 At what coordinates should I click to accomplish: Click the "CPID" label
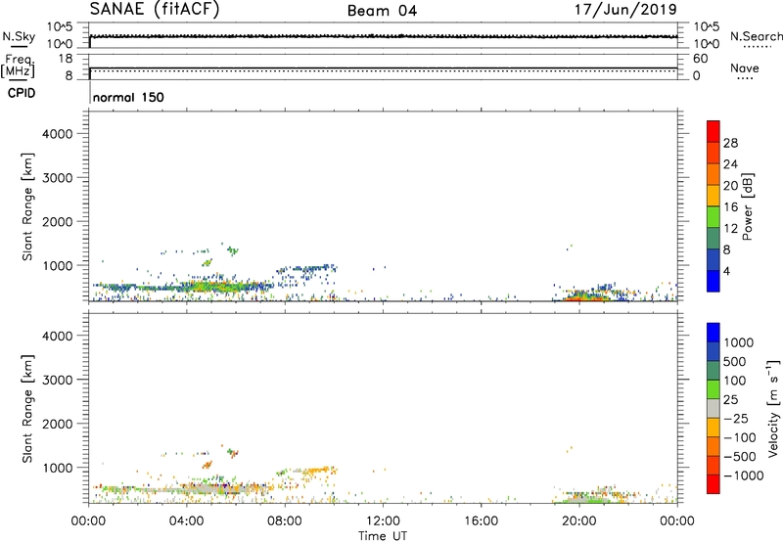(x=22, y=93)
